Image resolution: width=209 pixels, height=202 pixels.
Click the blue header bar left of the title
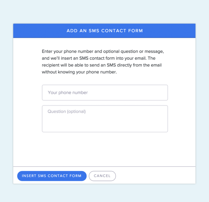[40, 31]
